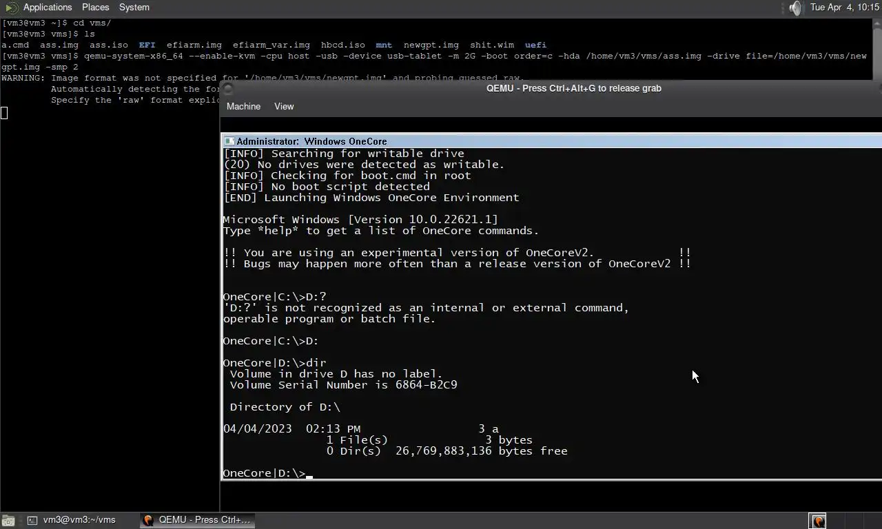
Task: Click the blue 'uefi' directory name in terminal
Action: 535,45
